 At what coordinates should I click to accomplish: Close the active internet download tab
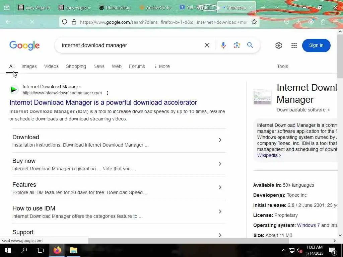[x=251, y=7]
